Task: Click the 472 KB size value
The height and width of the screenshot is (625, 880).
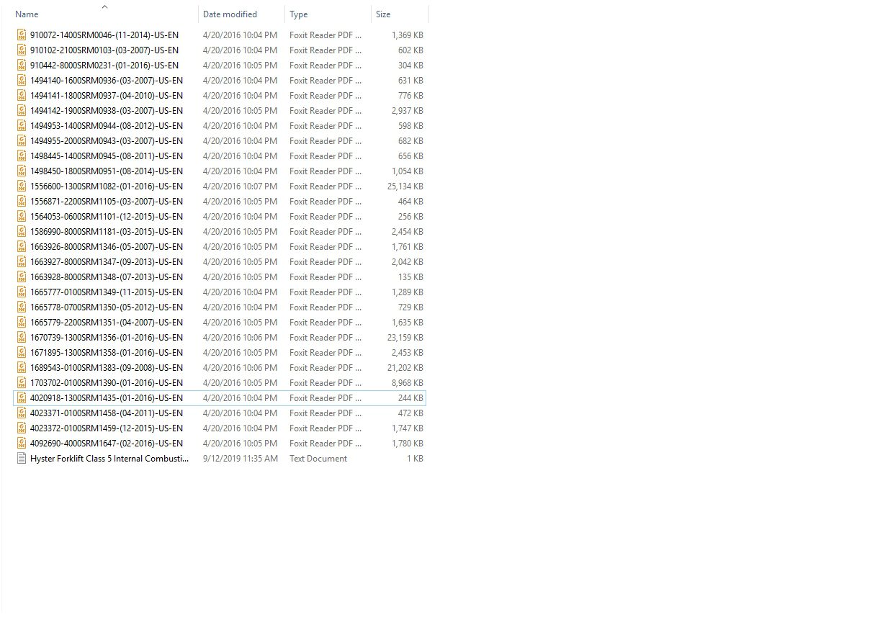Action: tap(410, 413)
